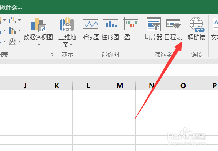
Task: Select column O header
Action: coord(183,86)
